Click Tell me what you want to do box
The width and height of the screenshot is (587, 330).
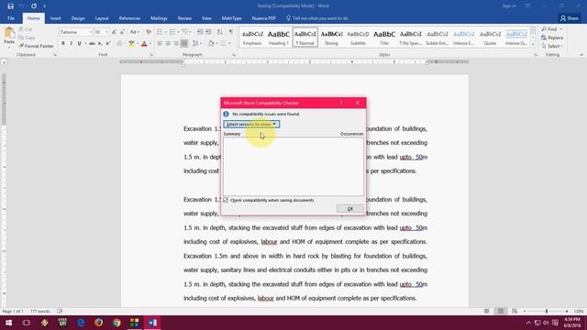coord(317,18)
